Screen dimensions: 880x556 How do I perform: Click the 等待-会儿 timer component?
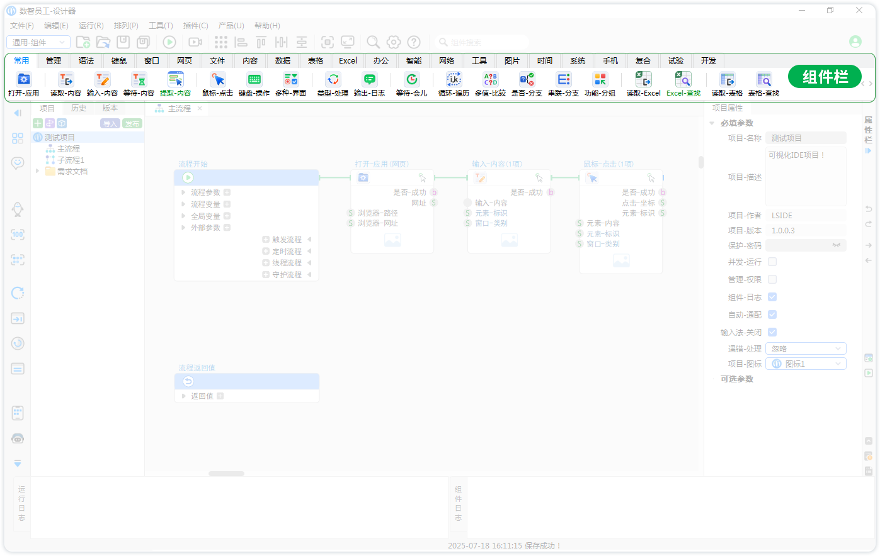(411, 80)
